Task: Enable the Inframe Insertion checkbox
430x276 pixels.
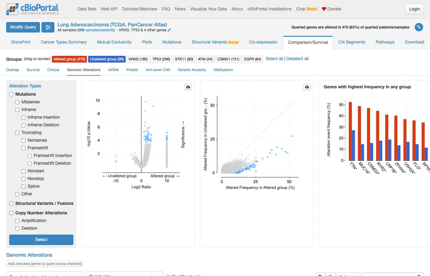Action: click(24, 117)
